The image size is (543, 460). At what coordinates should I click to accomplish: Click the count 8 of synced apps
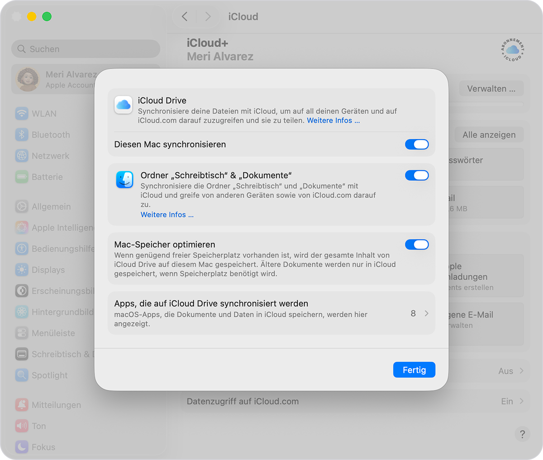[413, 313]
